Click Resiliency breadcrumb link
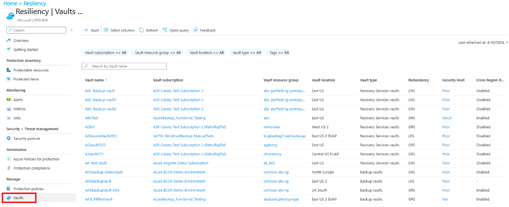 pos(35,3)
